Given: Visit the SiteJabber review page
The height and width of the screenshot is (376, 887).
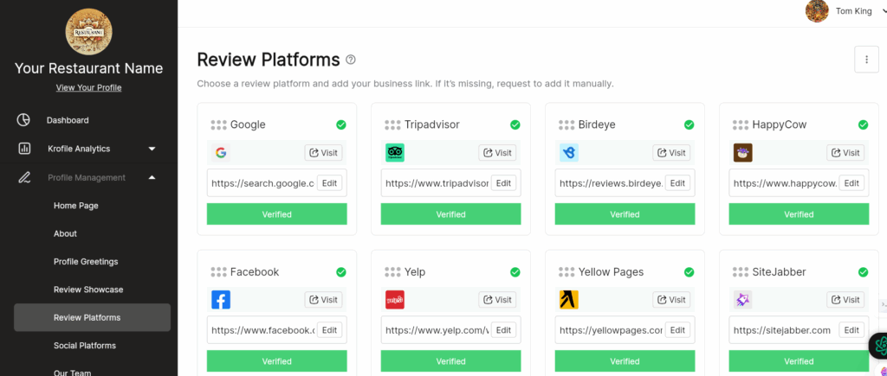Looking at the screenshot, I should (845, 300).
